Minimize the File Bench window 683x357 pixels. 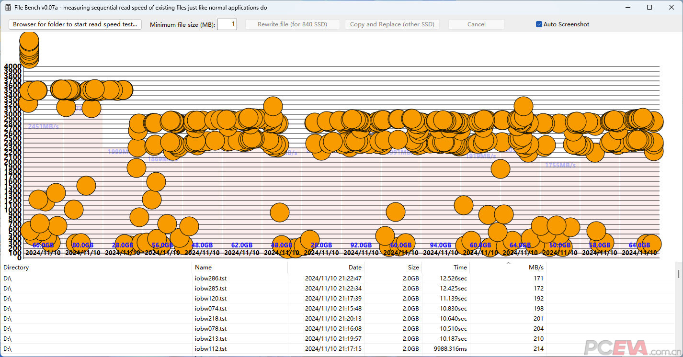click(x=627, y=7)
